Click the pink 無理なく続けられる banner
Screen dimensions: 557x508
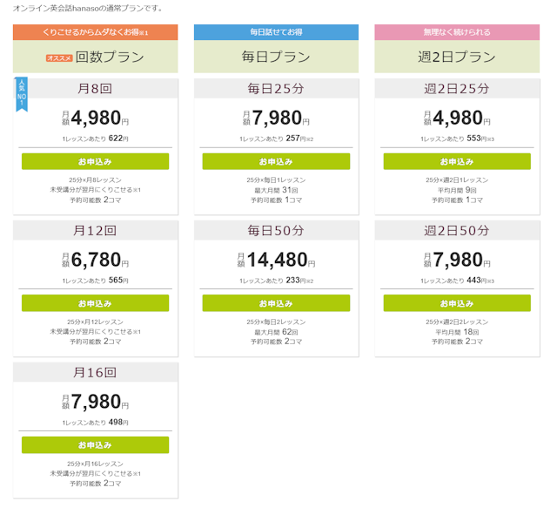[x=457, y=32]
